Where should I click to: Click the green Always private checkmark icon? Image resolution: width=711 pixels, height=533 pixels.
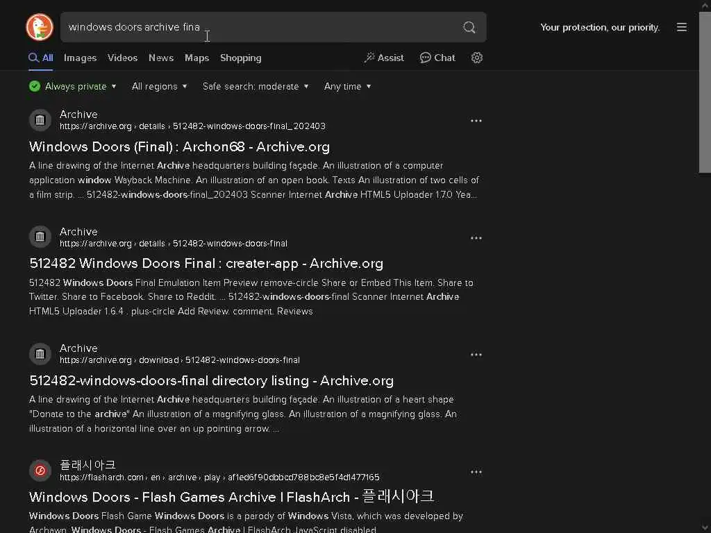point(35,86)
